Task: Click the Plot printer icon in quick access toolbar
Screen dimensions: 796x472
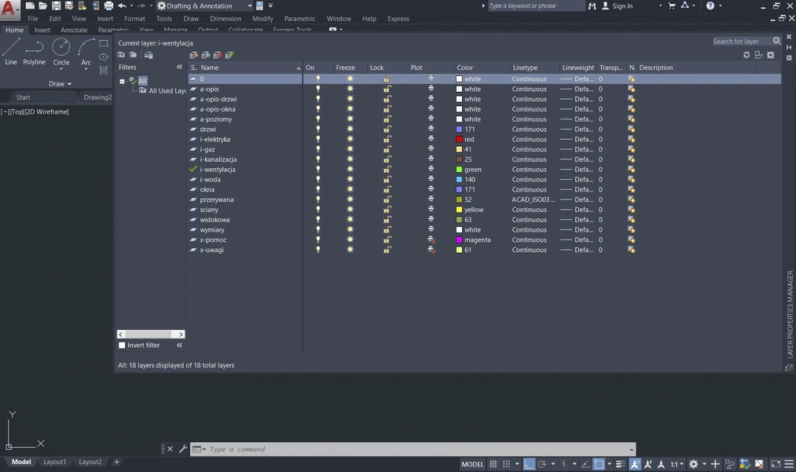Action: [108, 5]
